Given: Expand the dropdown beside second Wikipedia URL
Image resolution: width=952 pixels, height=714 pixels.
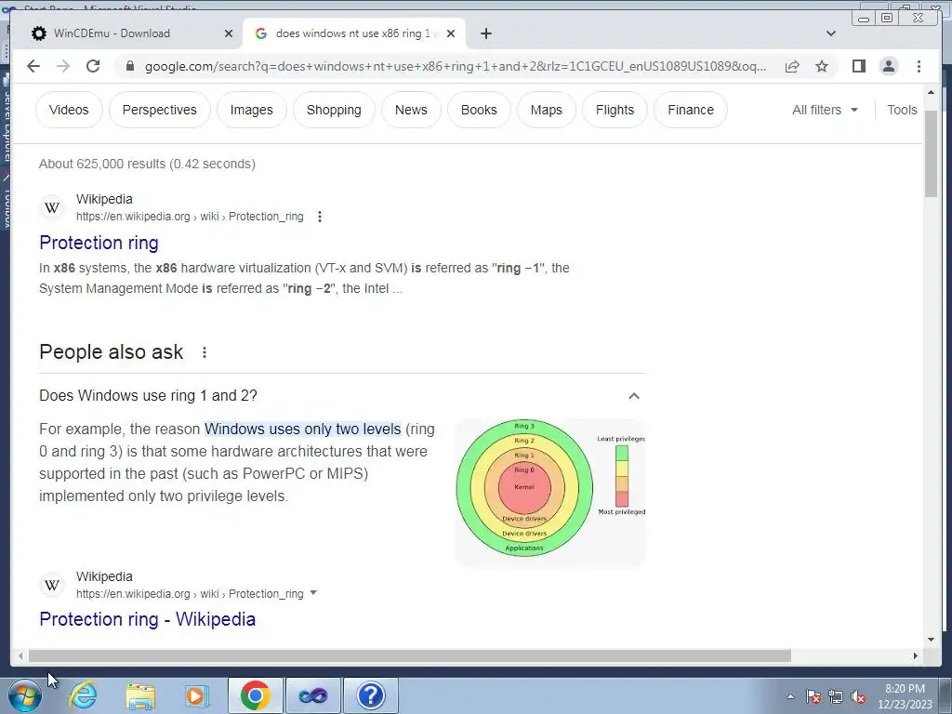Looking at the screenshot, I should [x=313, y=592].
